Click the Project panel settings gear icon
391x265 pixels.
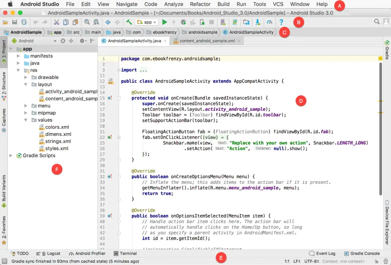tap(82, 41)
